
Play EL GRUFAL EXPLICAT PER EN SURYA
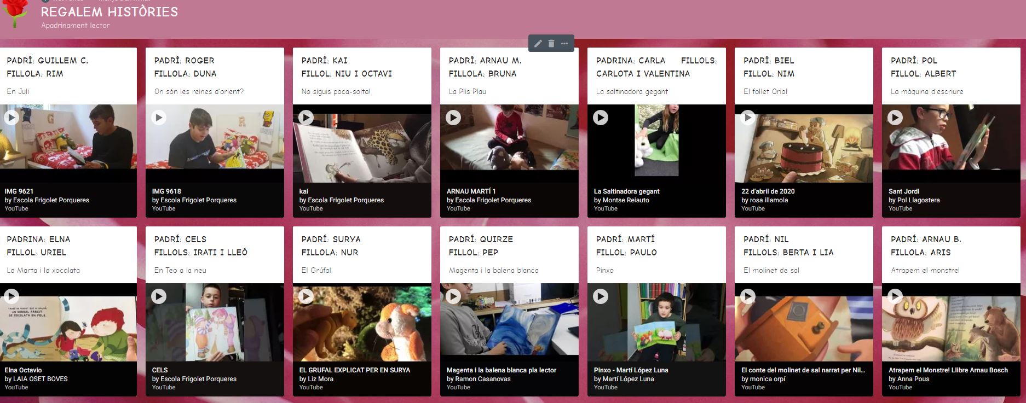coord(306,296)
